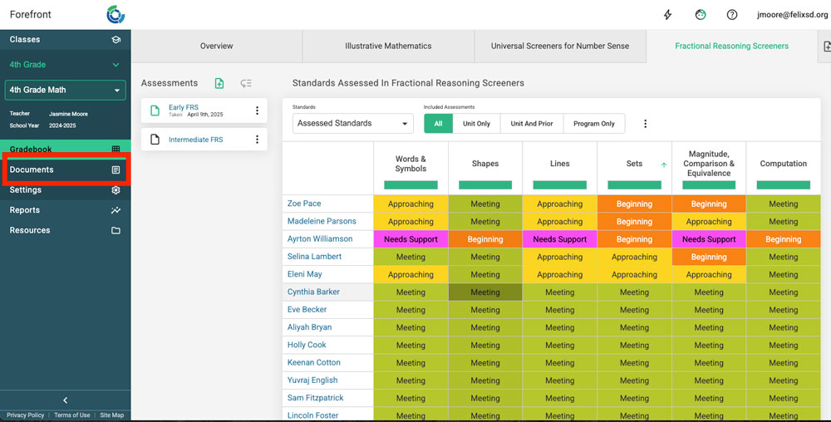Click the Gradebook grid icon
Viewport: 831px width, 422px height.
(x=116, y=150)
